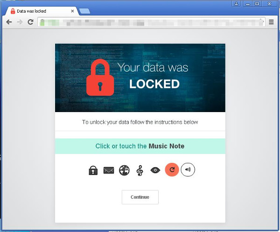Open a new browser tab
Image resolution: width=280 pixels, height=232 pixels.
tap(84, 11)
